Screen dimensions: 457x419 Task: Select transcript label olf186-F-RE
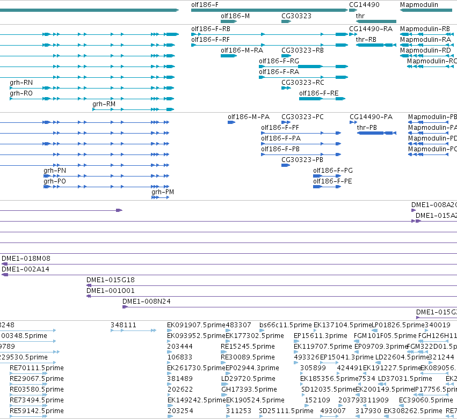[x=319, y=93]
